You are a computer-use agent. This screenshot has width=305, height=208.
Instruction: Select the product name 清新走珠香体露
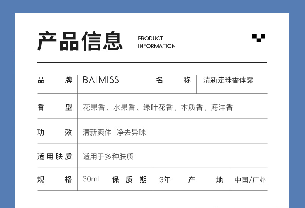pyautogui.click(x=228, y=80)
